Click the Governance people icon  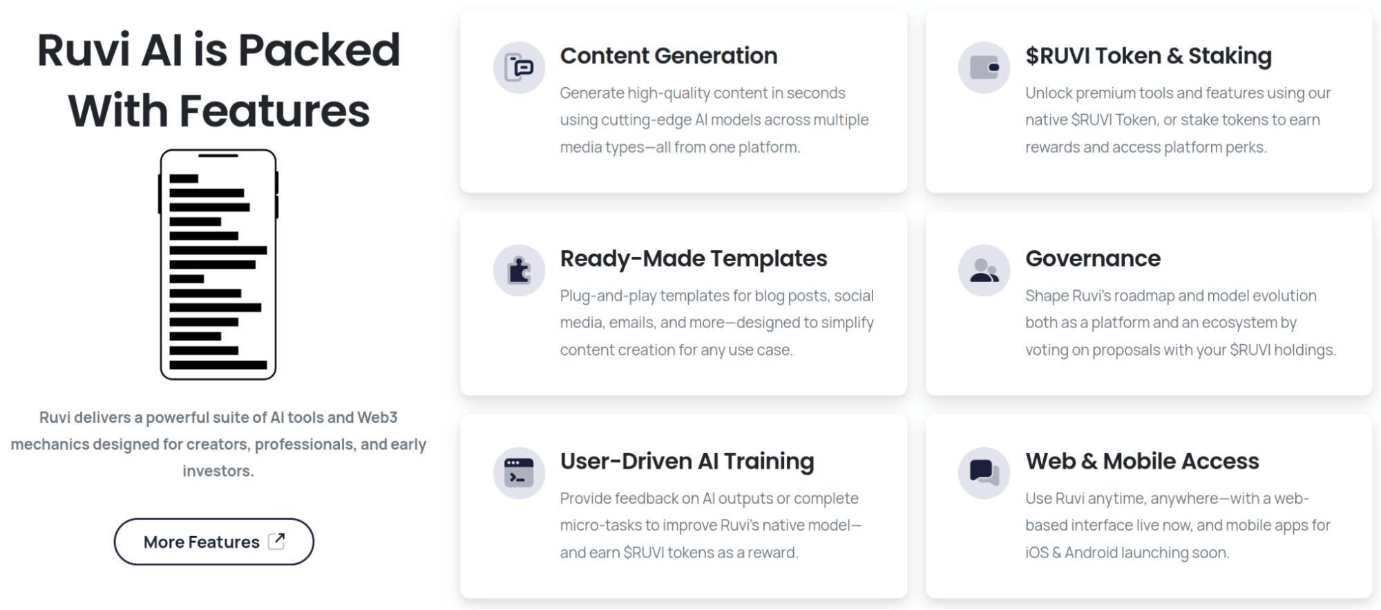coord(984,270)
